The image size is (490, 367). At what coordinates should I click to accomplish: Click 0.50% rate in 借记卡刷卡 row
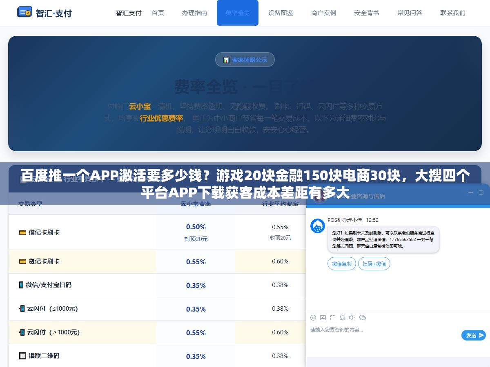[196, 227]
